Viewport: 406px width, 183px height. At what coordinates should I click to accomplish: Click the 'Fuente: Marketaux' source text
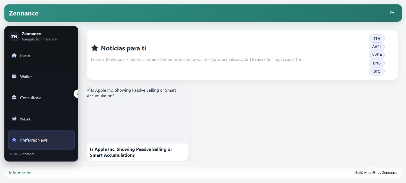click(x=108, y=59)
